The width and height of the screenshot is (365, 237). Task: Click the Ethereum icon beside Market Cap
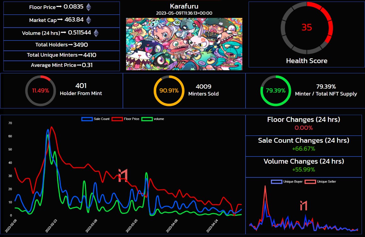[89, 20]
